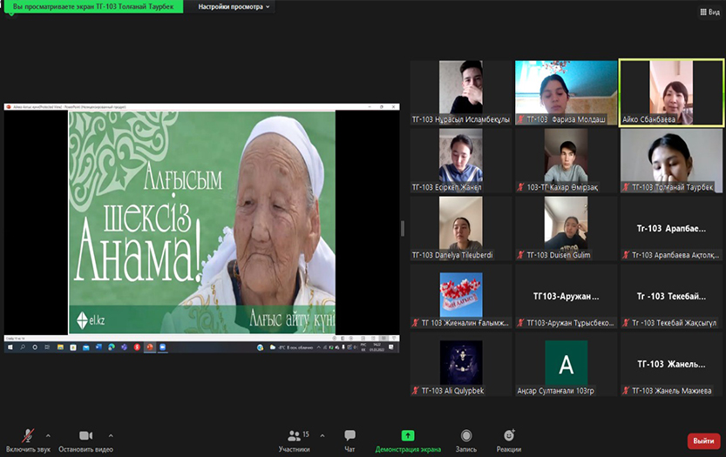Open the Вид view layout menu

[x=709, y=12]
